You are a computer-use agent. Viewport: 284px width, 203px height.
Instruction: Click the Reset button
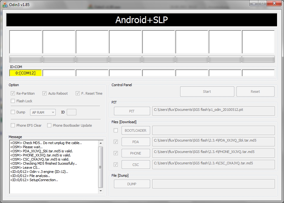click(256, 92)
